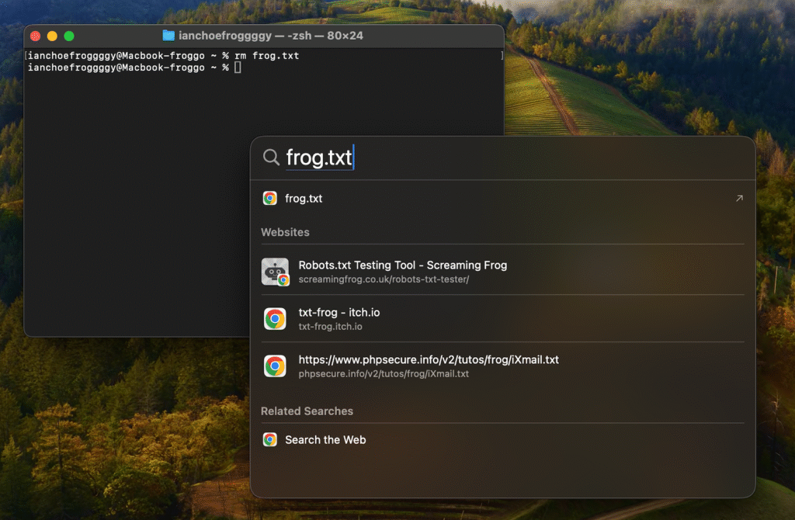Click the Chrome icon next to txt-frog - itch.io

click(x=275, y=319)
